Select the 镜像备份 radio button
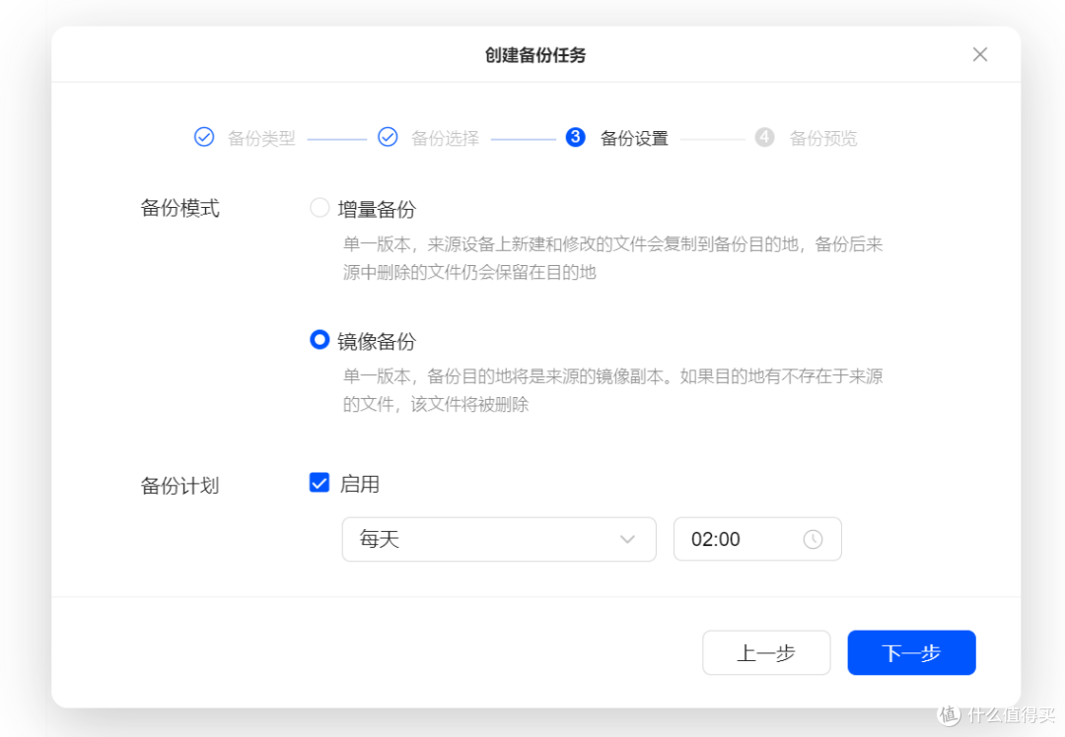This screenshot has height=737, width=1065. coord(319,339)
